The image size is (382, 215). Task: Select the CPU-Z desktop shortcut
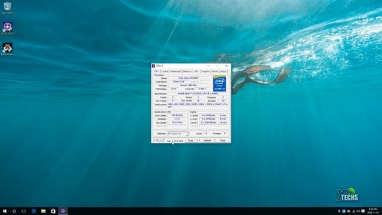pyautogui.click(x=7, y=29)
